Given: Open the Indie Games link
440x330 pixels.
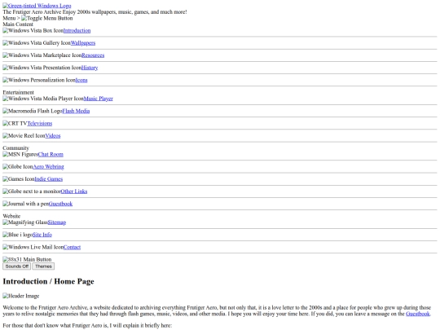Looking at the screenshot, I should click(49, 179).
